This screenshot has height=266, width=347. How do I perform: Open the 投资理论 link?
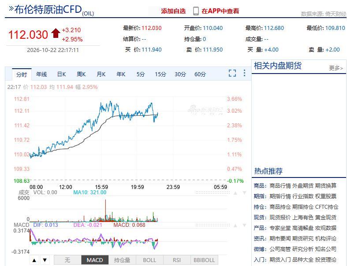click(x=326, y=259)
